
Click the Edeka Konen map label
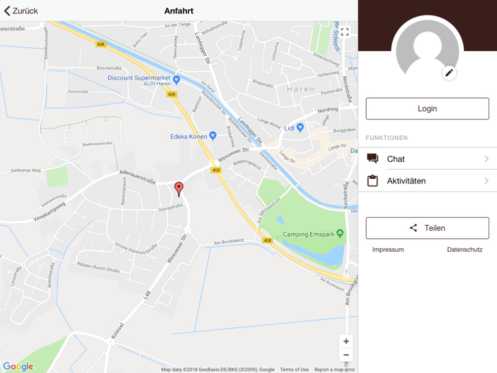(x=188, y=137)
